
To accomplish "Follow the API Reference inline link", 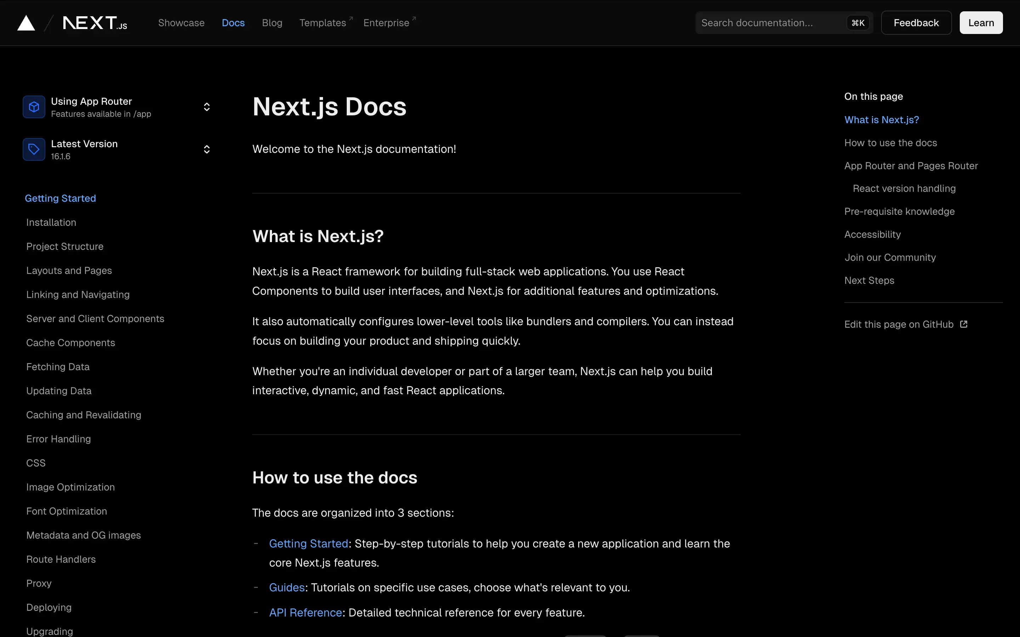I will [305, 613].
